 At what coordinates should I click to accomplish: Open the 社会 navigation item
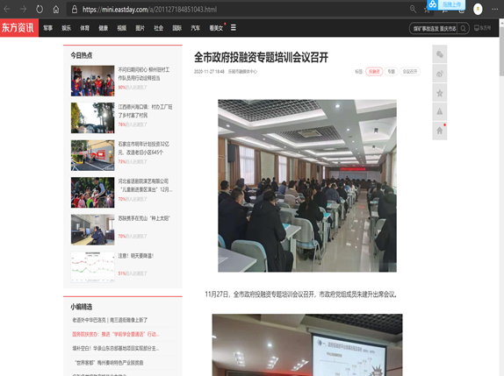158,28
